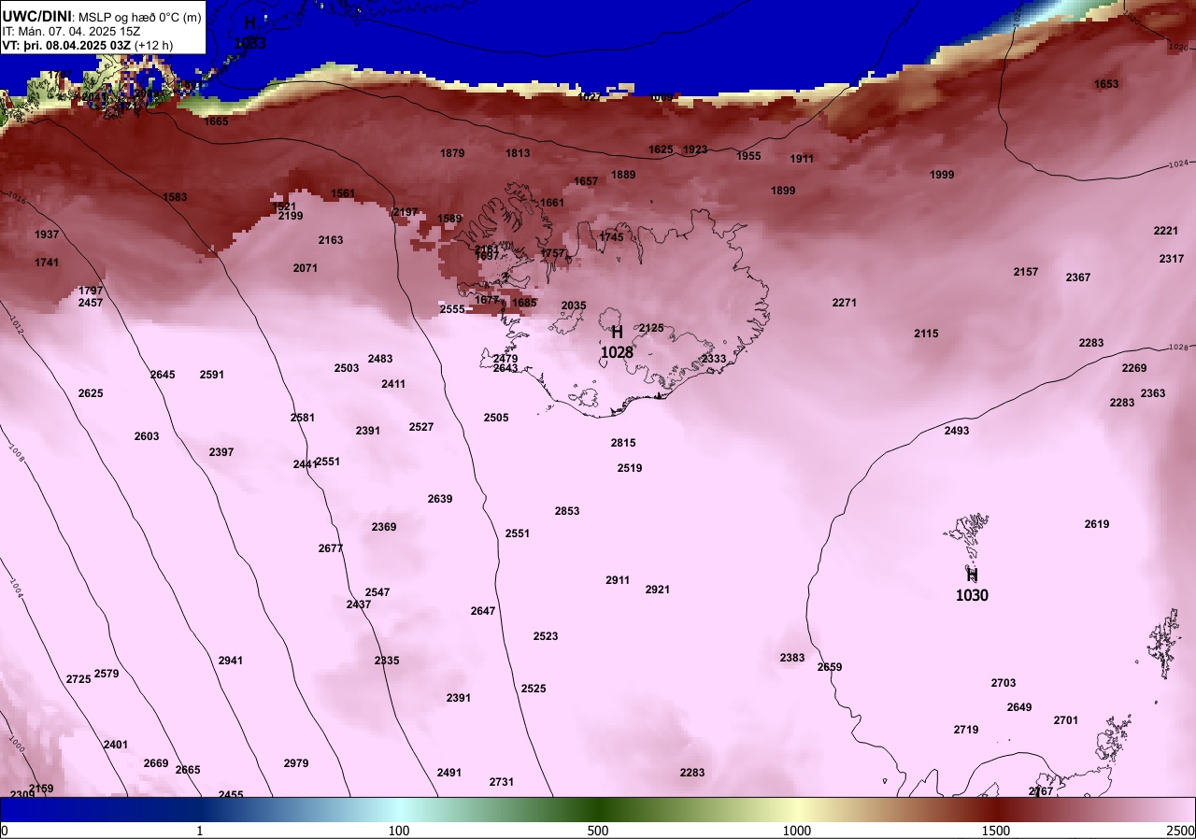Click the 1500 label on the color scale
The height and width of the screenshot is (839, 1196).
tap(996, 831)
